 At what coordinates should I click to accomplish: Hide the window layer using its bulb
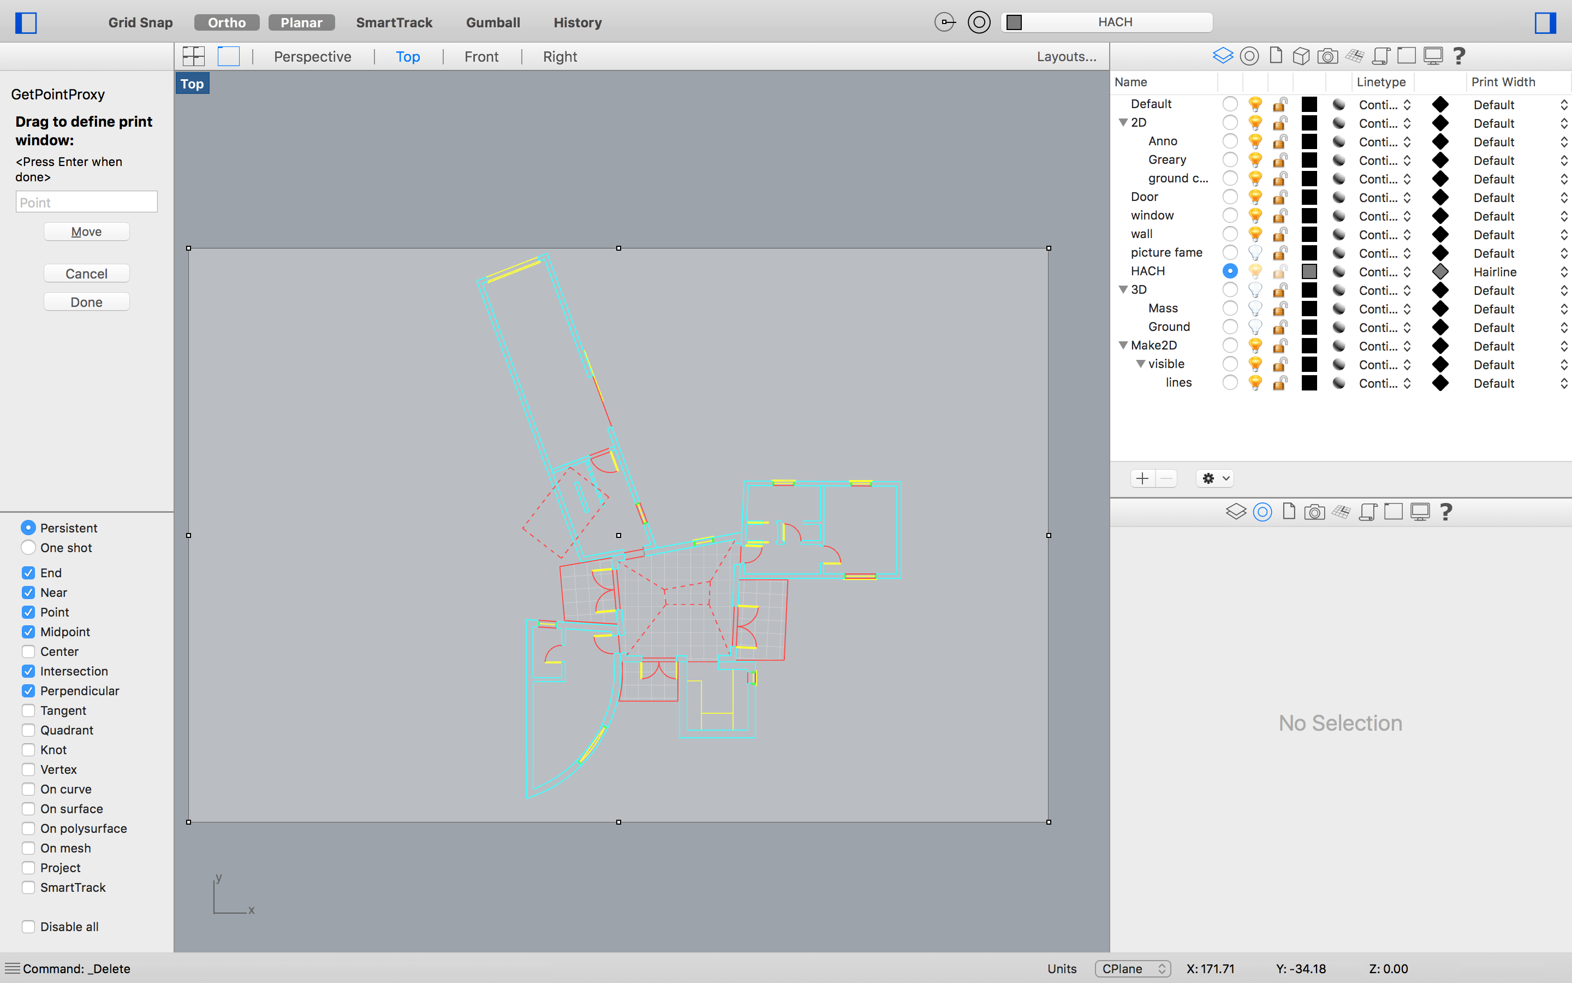(x=1255, y=215)
